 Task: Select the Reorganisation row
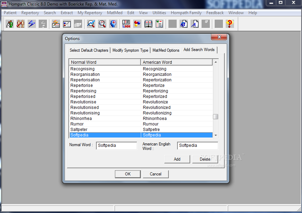141,74
